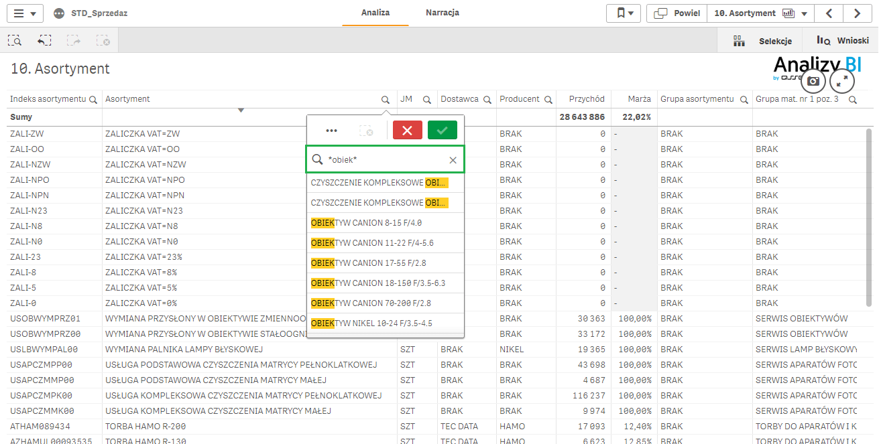This screenshot has height=444, width=879.
Task: Open the hamburger navigation menu
Action: tap(25, 13)
